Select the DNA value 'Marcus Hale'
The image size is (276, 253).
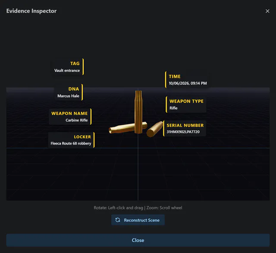tap(68, 96)
